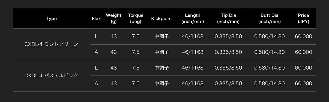The width and height of the screenshot is (329, 102).
Task: Select the Price (JPY) header
Action: [x=303, y=19]
